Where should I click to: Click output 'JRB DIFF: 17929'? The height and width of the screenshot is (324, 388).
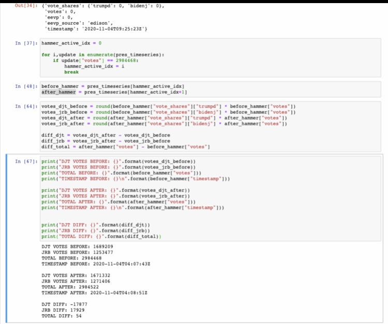pos(63,311)
